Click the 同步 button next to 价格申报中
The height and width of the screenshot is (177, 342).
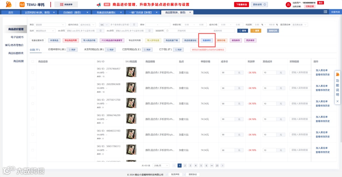coord(72,50)
